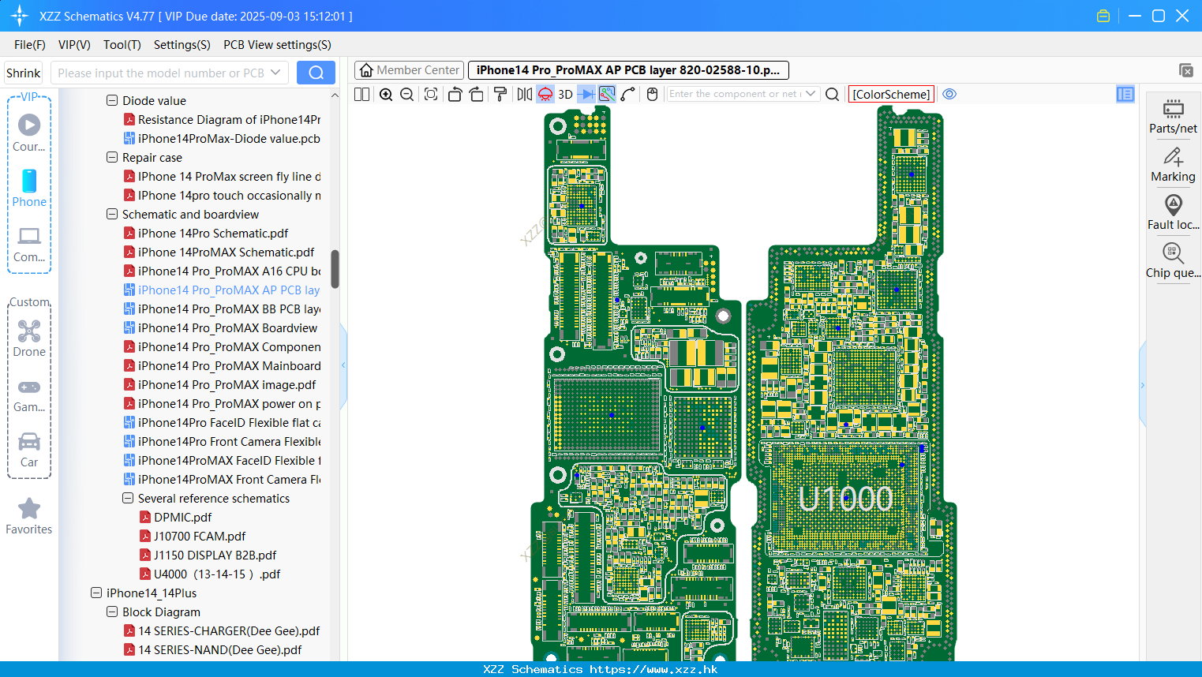This screenshot has height=677, width=1202.
Task: Toggle the red highlight mode icon
Action: coord(545,94)
